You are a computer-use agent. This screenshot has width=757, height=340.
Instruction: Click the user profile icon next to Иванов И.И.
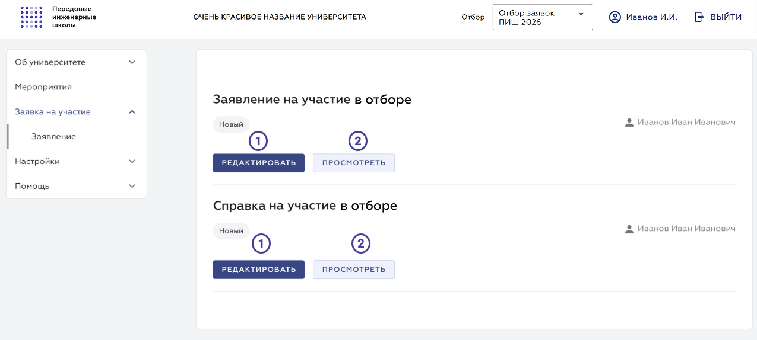point(615,17)
